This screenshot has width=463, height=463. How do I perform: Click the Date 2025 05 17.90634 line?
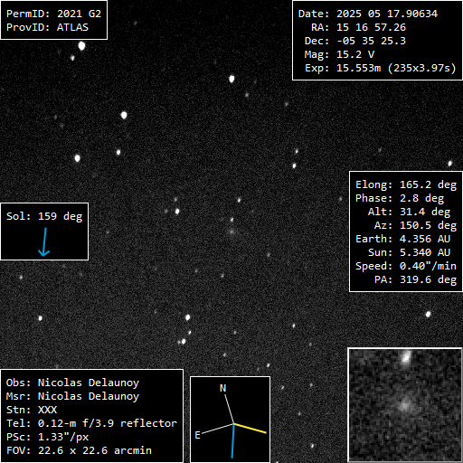click(x=368, y=14)
